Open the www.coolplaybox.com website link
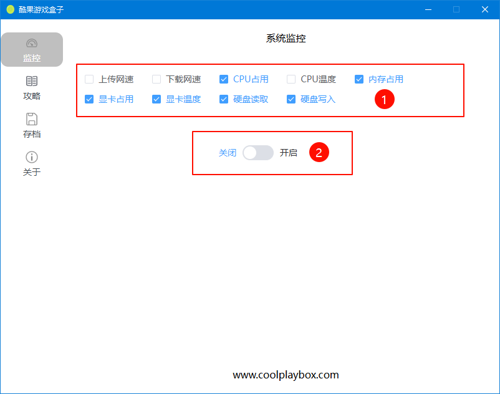Screen dimensions: 500x394 286,375
